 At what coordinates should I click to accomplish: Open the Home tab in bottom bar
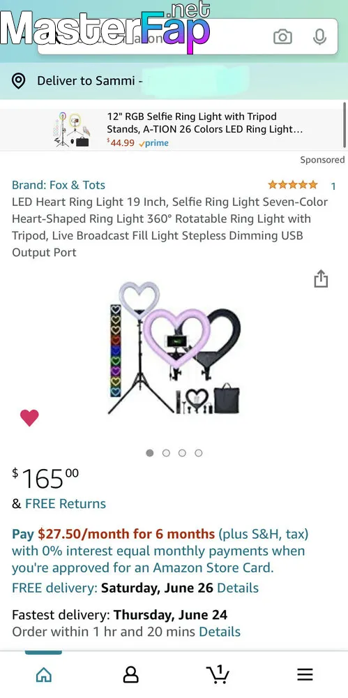click(44, 675)
